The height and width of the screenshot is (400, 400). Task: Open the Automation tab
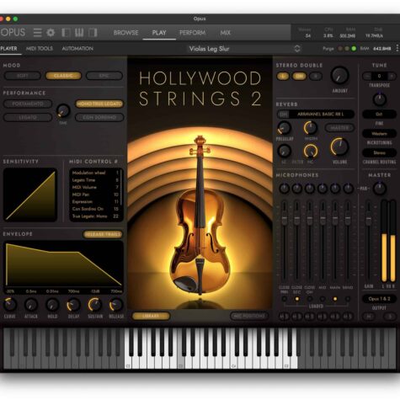point(77,49)
